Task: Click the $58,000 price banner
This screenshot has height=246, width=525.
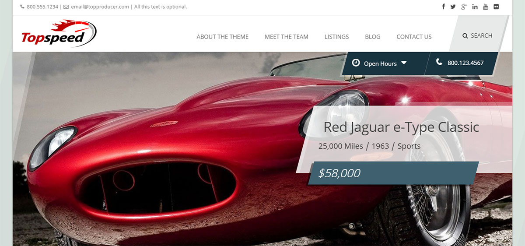Action: coord(393,173)
